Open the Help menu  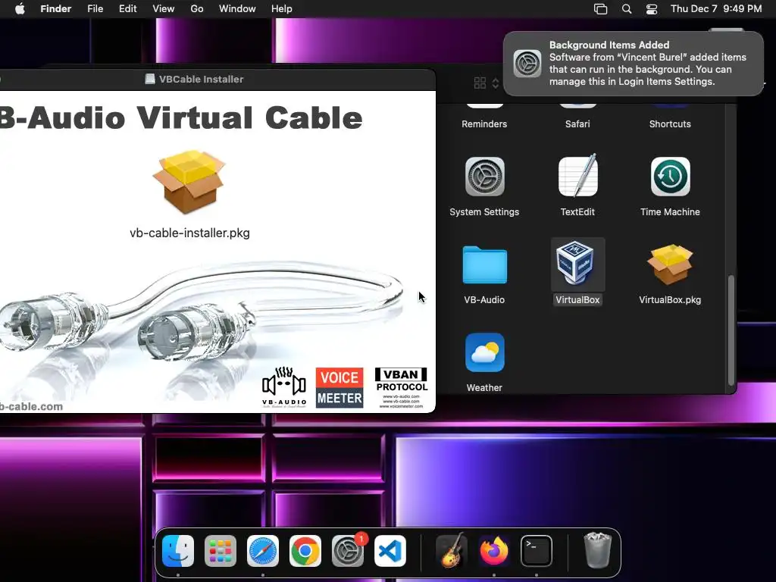282,9
